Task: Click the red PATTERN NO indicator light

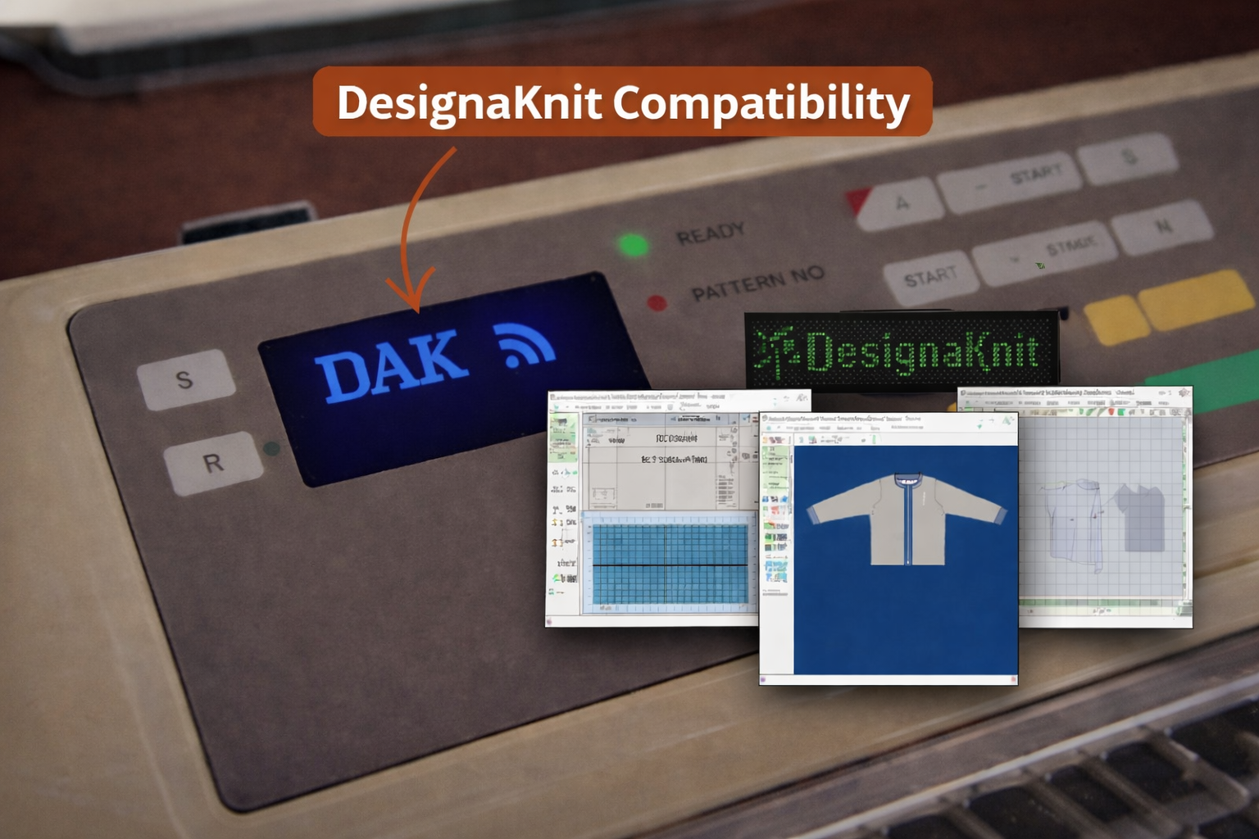Action: (657, 303)
